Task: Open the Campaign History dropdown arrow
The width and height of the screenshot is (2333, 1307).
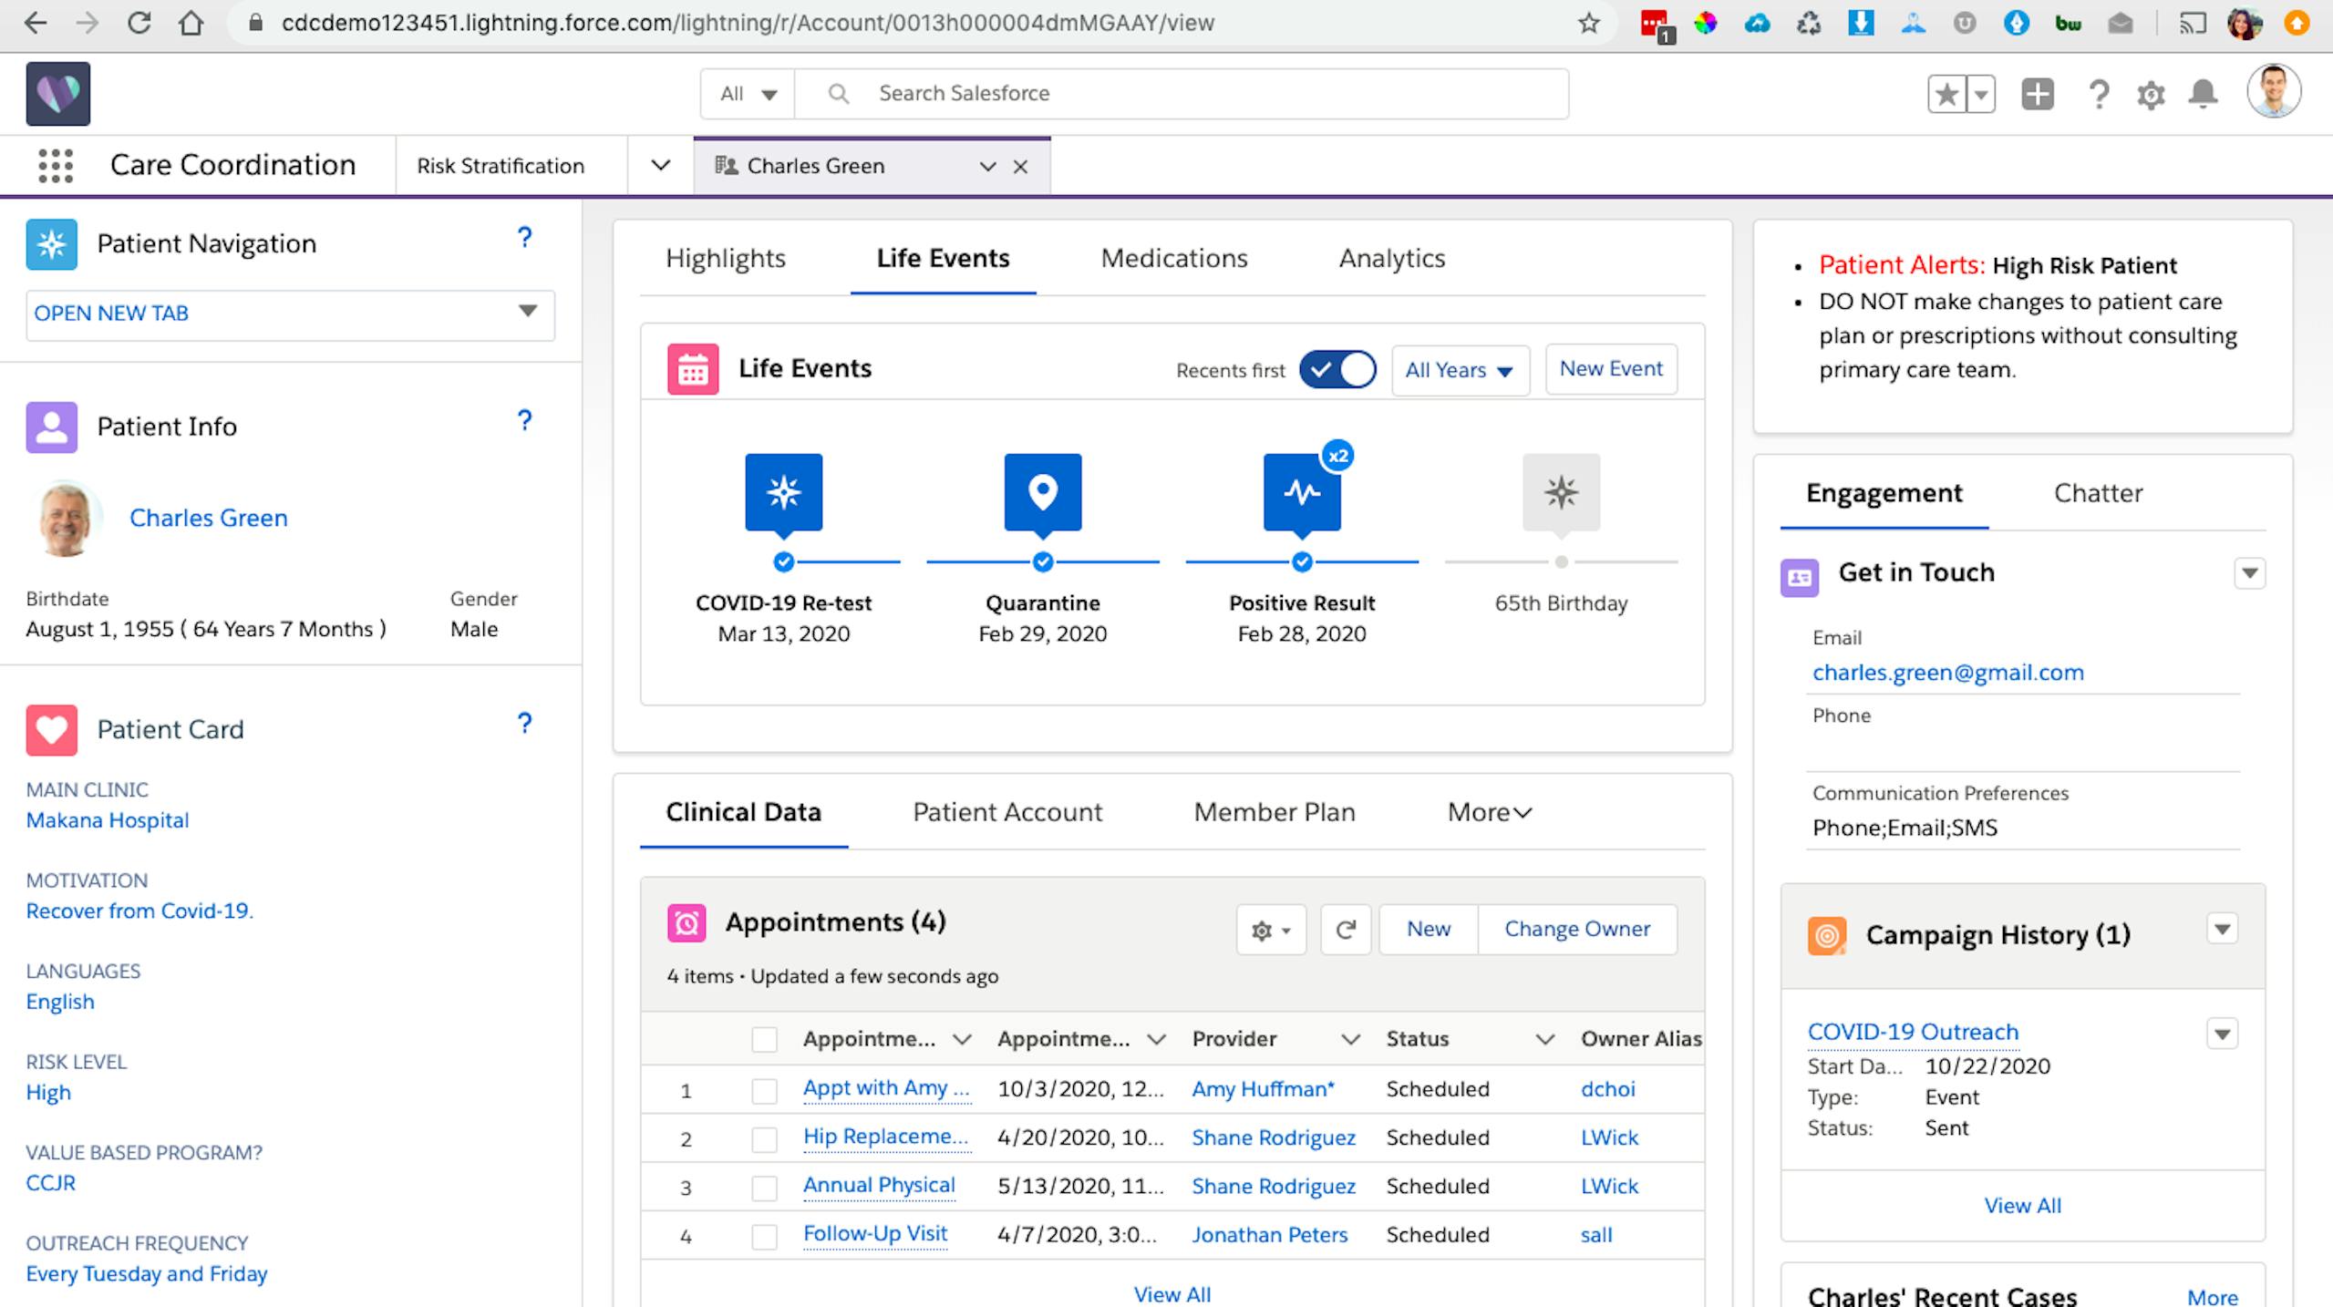Action: coord(2222,930)
